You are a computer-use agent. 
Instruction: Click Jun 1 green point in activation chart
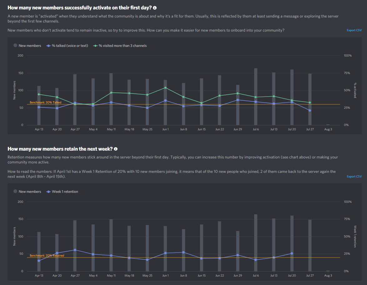165,88
